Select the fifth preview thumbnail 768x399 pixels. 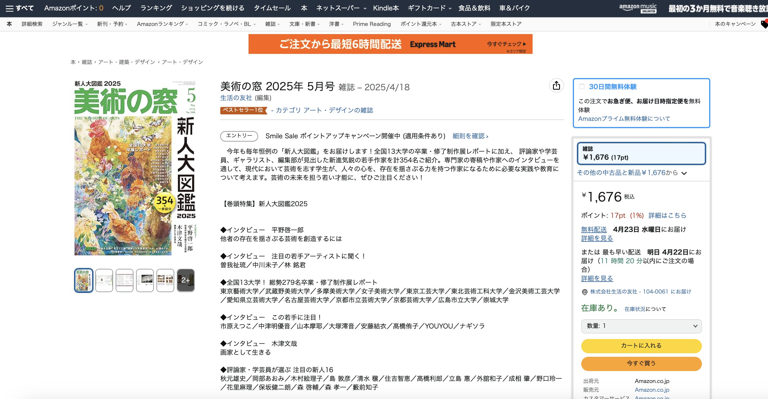165,280
